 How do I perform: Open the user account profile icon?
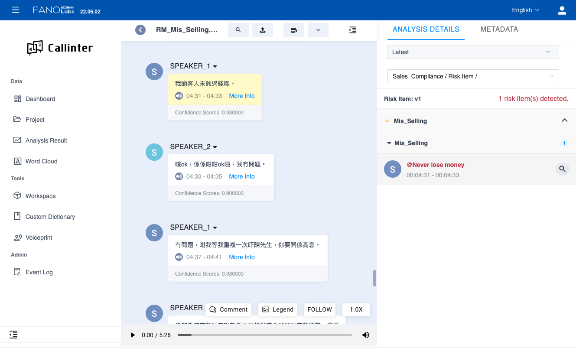562,10
